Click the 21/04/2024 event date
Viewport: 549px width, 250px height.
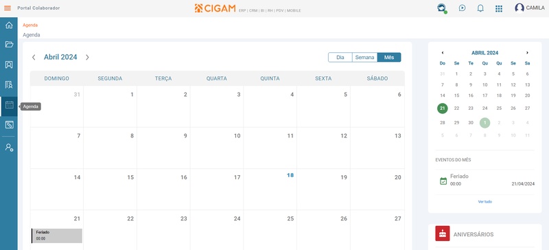pos(523,184)
